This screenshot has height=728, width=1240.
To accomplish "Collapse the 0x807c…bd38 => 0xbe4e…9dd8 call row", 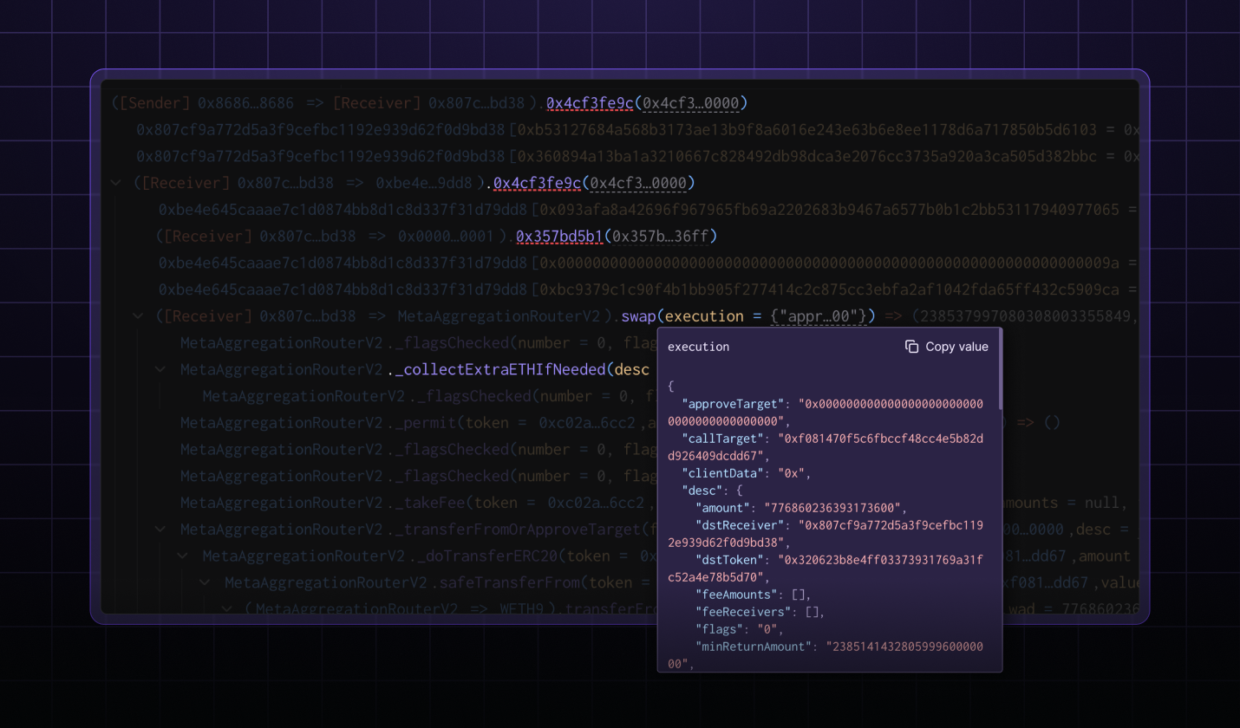I will (x=116, y=183).
